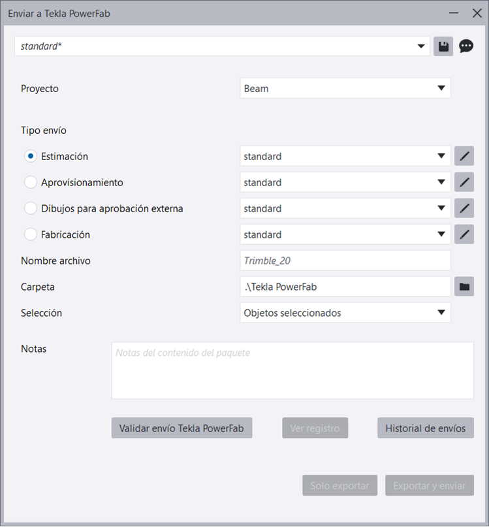This screenshot has width=489, height=527.
Task: Select the Estimación radio button
Action: click(x=31, y=157)
